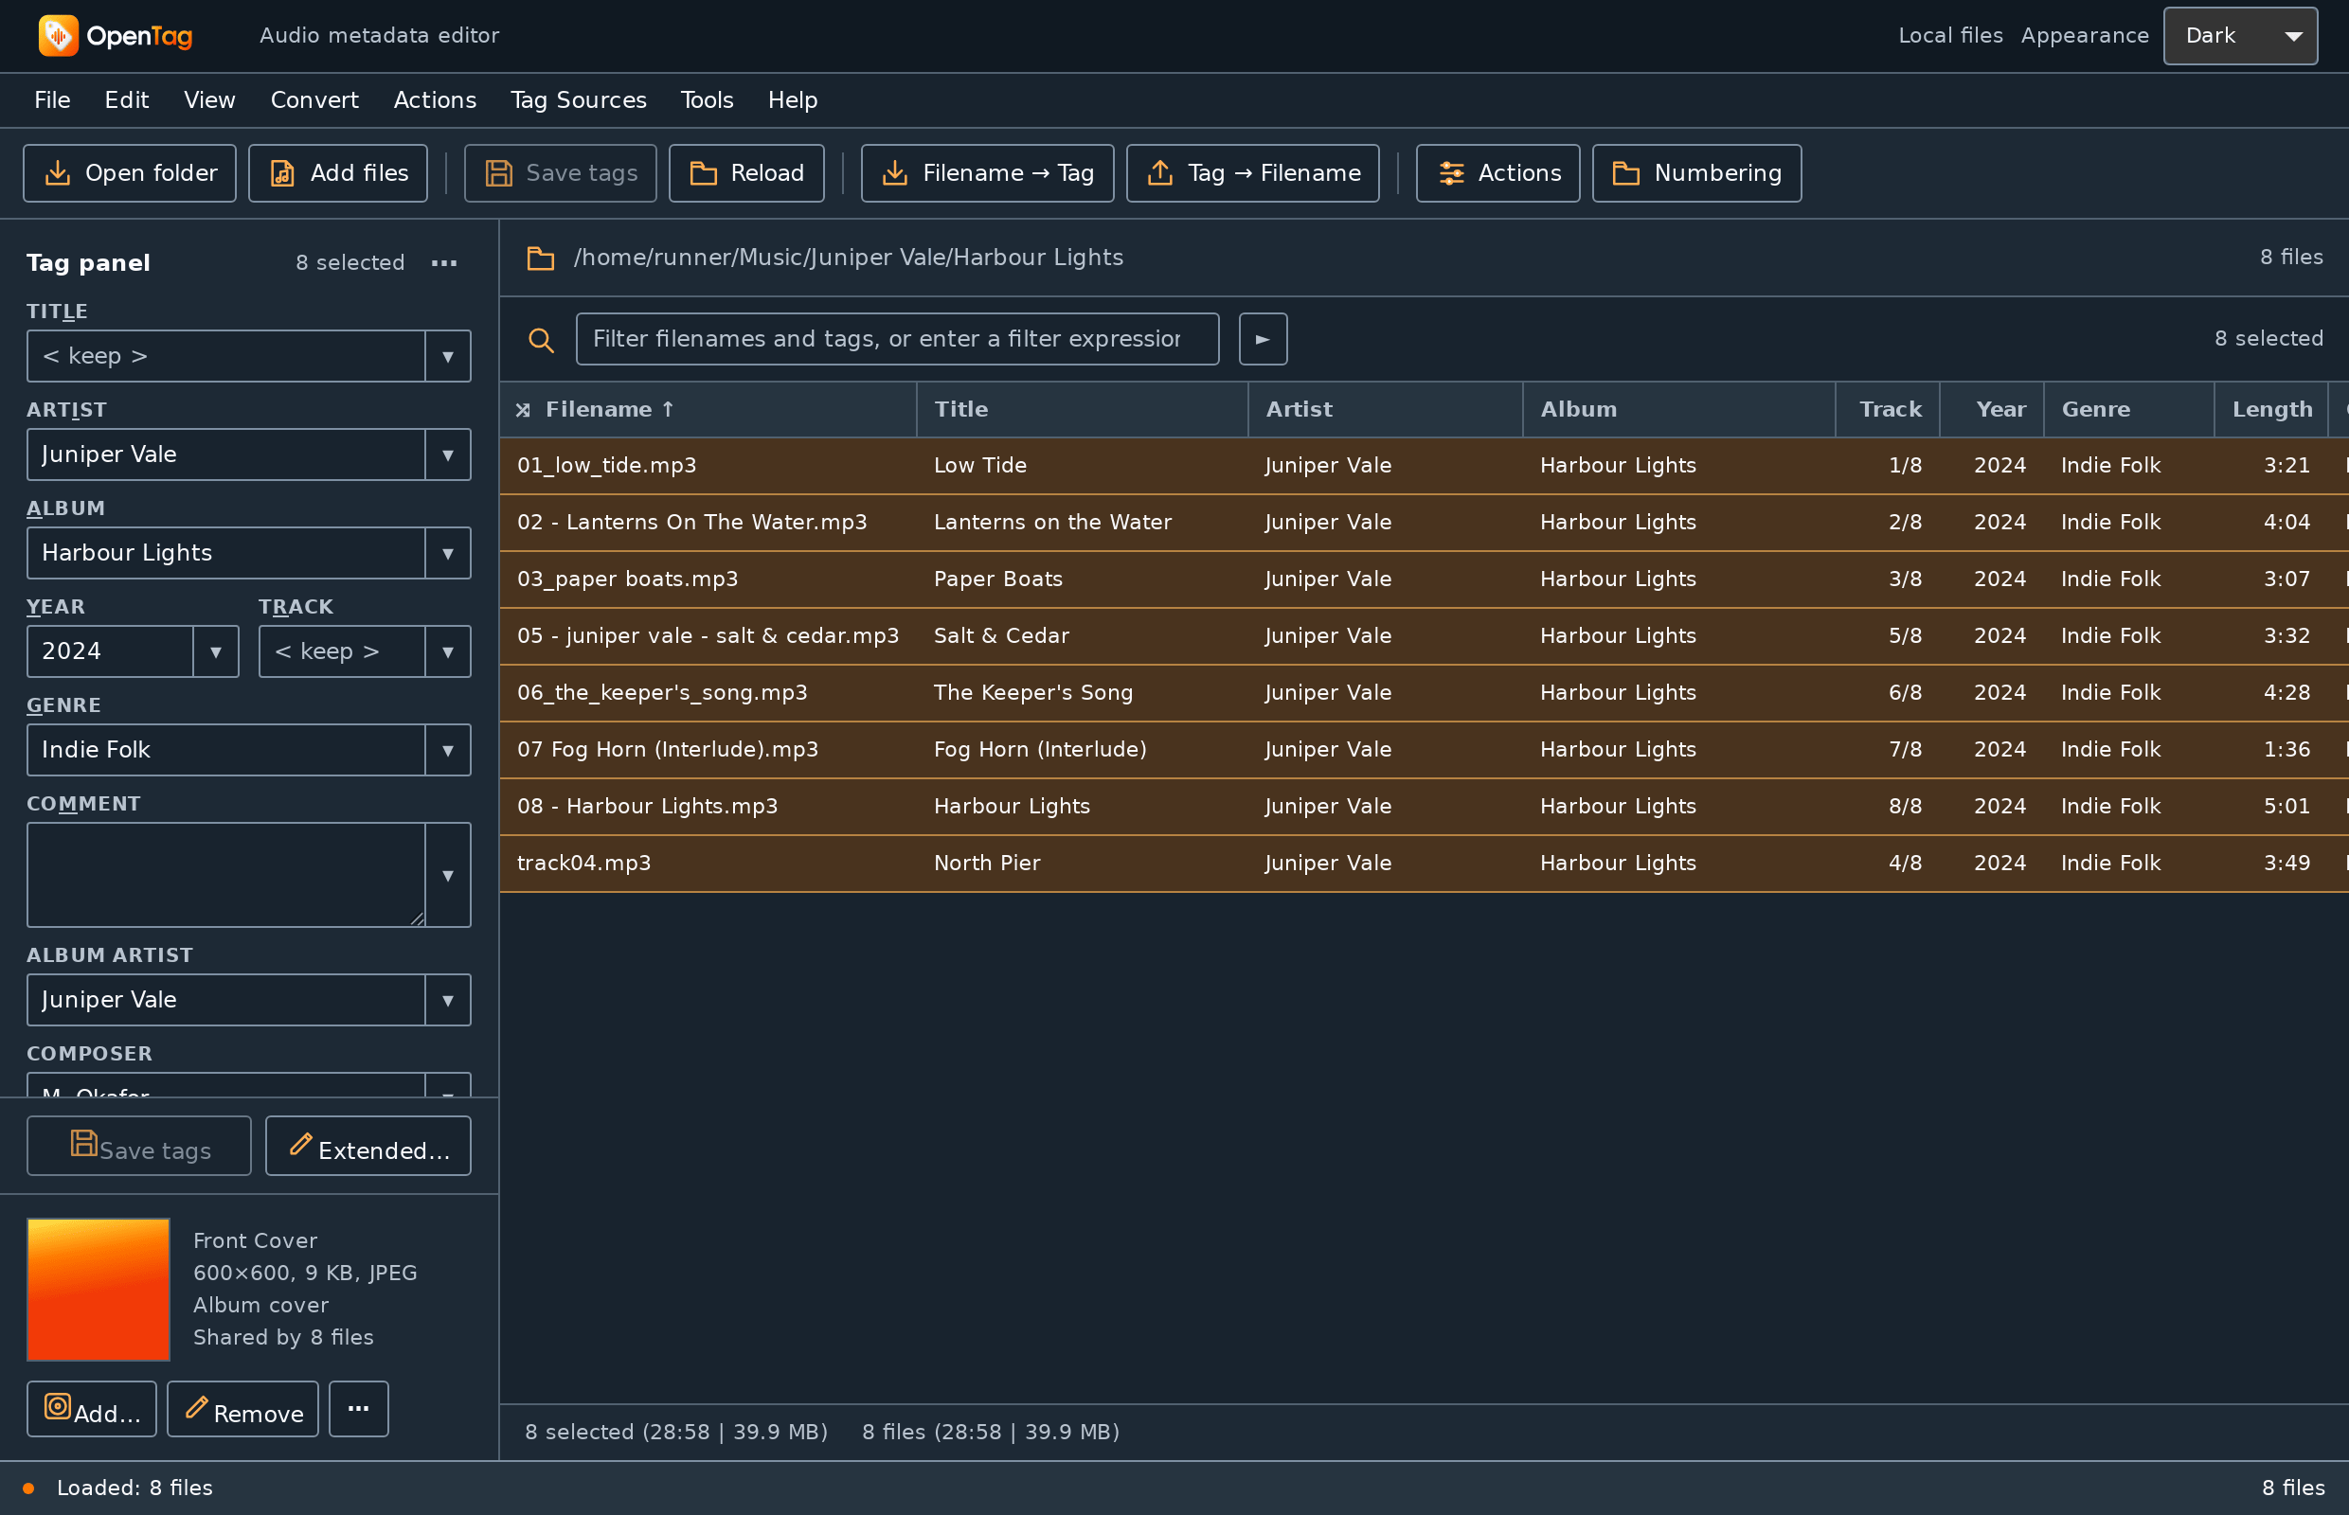Open the File menu

(52, 100)
